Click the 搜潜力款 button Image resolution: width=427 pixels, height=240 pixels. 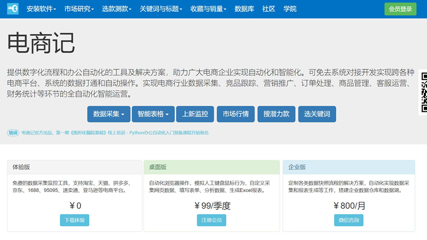[x=276, y=114]
